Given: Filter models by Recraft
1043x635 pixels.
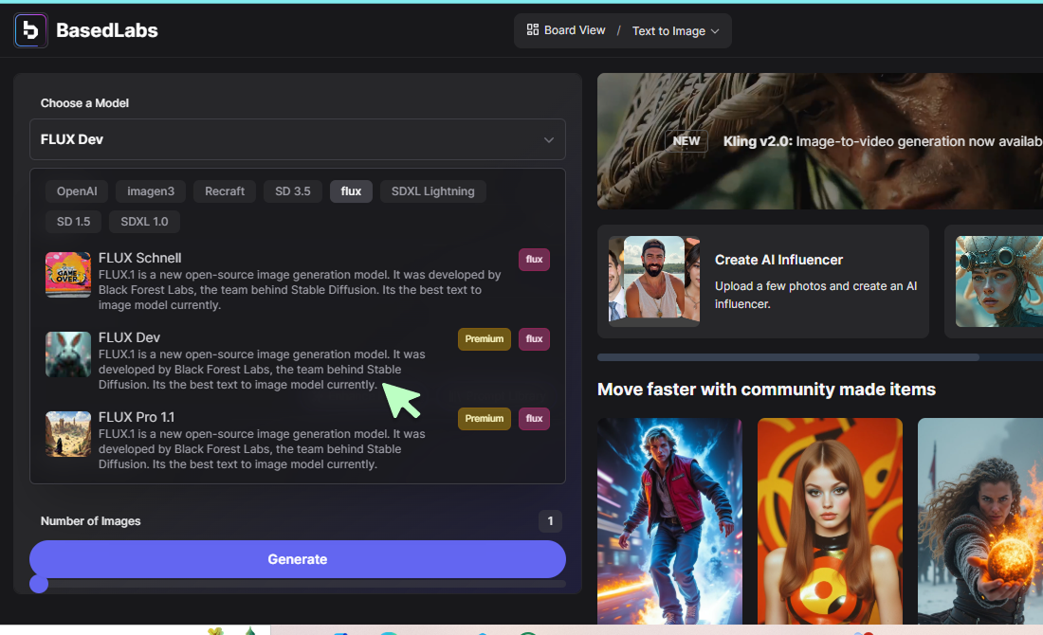Looking at the screenshot, I should tap(225, 191).
